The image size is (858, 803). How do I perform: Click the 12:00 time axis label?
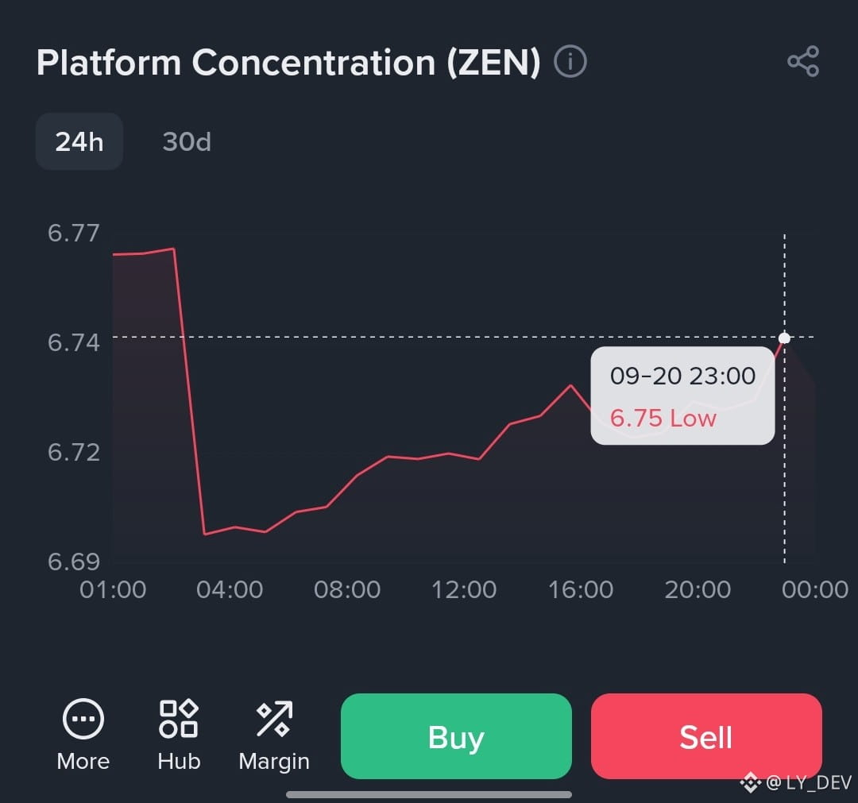[464, 589]
